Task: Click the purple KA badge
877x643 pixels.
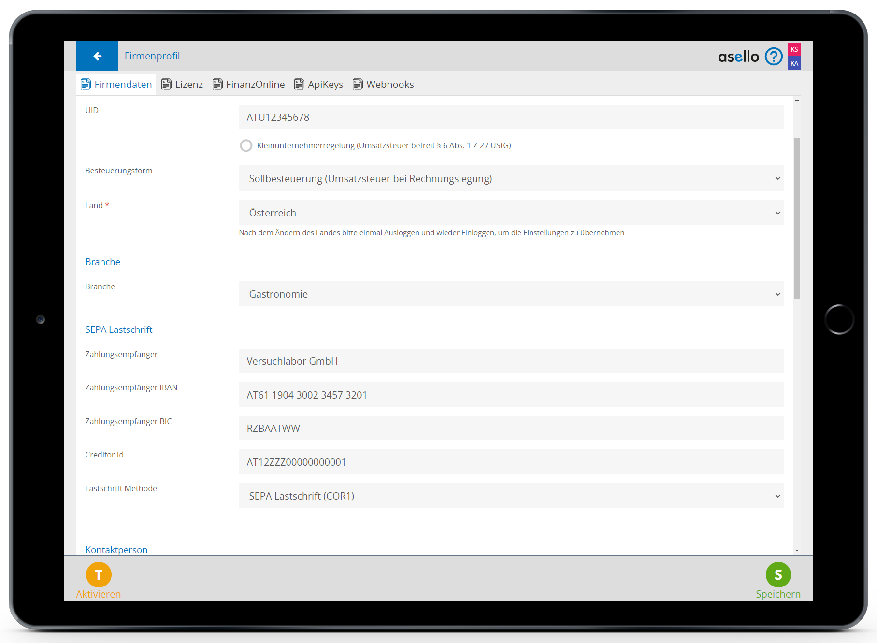Action: 794,63
